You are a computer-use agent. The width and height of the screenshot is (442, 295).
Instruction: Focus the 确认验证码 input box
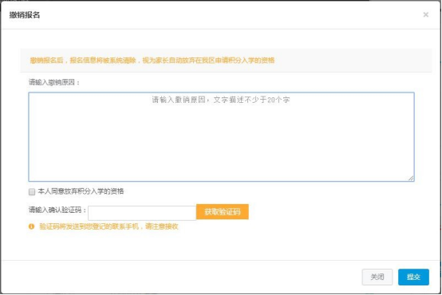point(142,213)
